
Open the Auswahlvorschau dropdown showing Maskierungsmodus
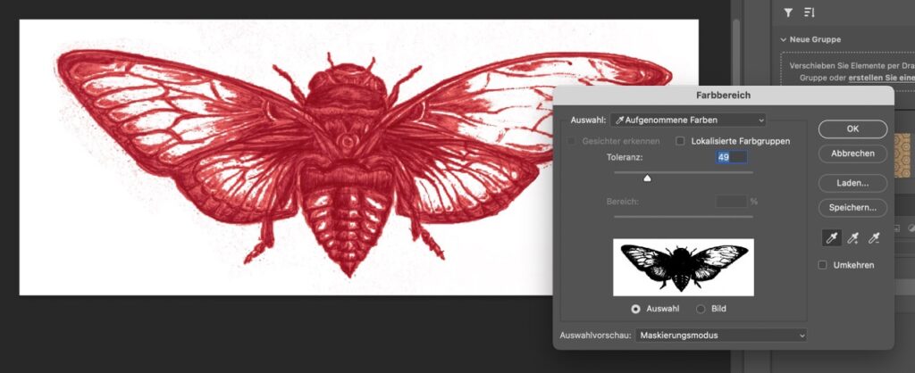pos(722,336)
